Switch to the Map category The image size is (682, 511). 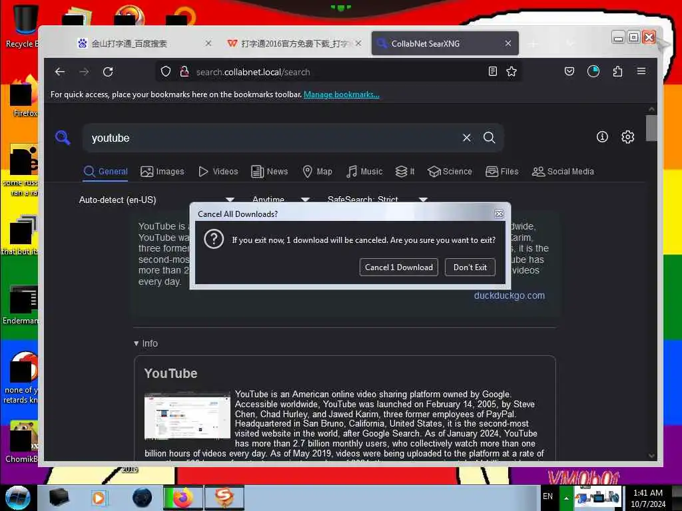317,171
